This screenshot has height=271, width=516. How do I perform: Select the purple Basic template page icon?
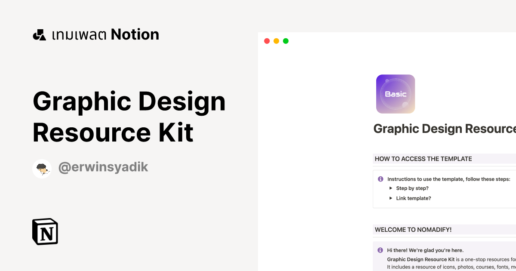click(x=395, y=93)
